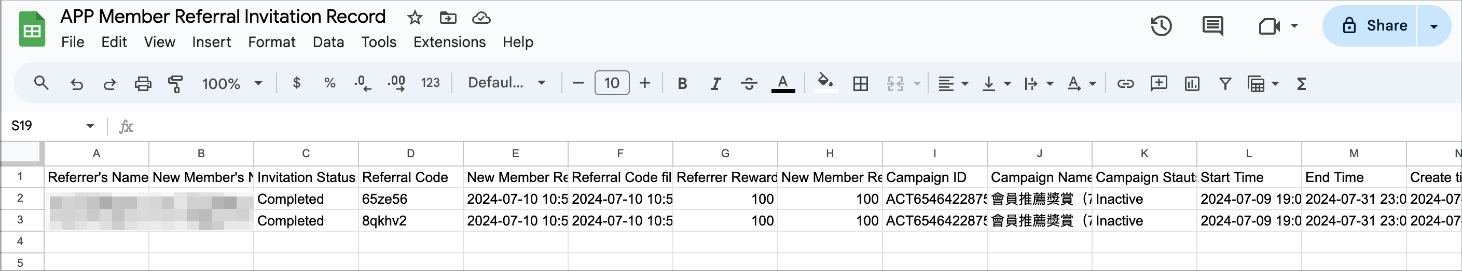Screen dimensions: 1462x271
Task: Expand the horizontal align dropdown
Action: [953, 84]
